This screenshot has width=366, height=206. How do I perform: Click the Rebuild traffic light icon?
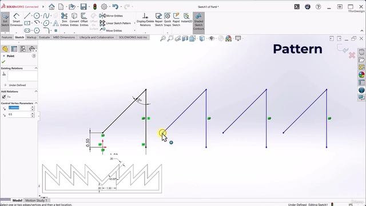coord(95,7)
